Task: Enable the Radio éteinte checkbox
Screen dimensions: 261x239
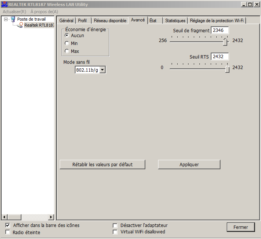Action: pyautogui.click(x=8, y=232)
